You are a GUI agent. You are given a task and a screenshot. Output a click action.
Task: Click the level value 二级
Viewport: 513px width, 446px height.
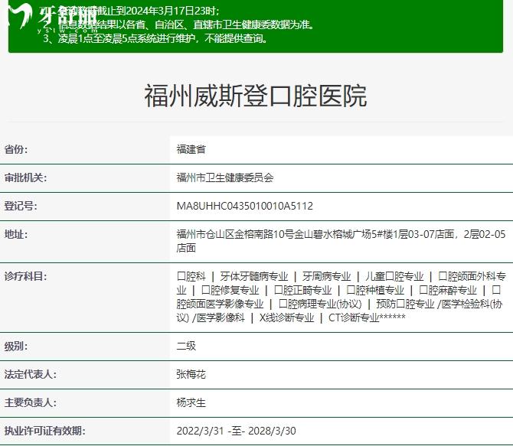tap(186, 346)
